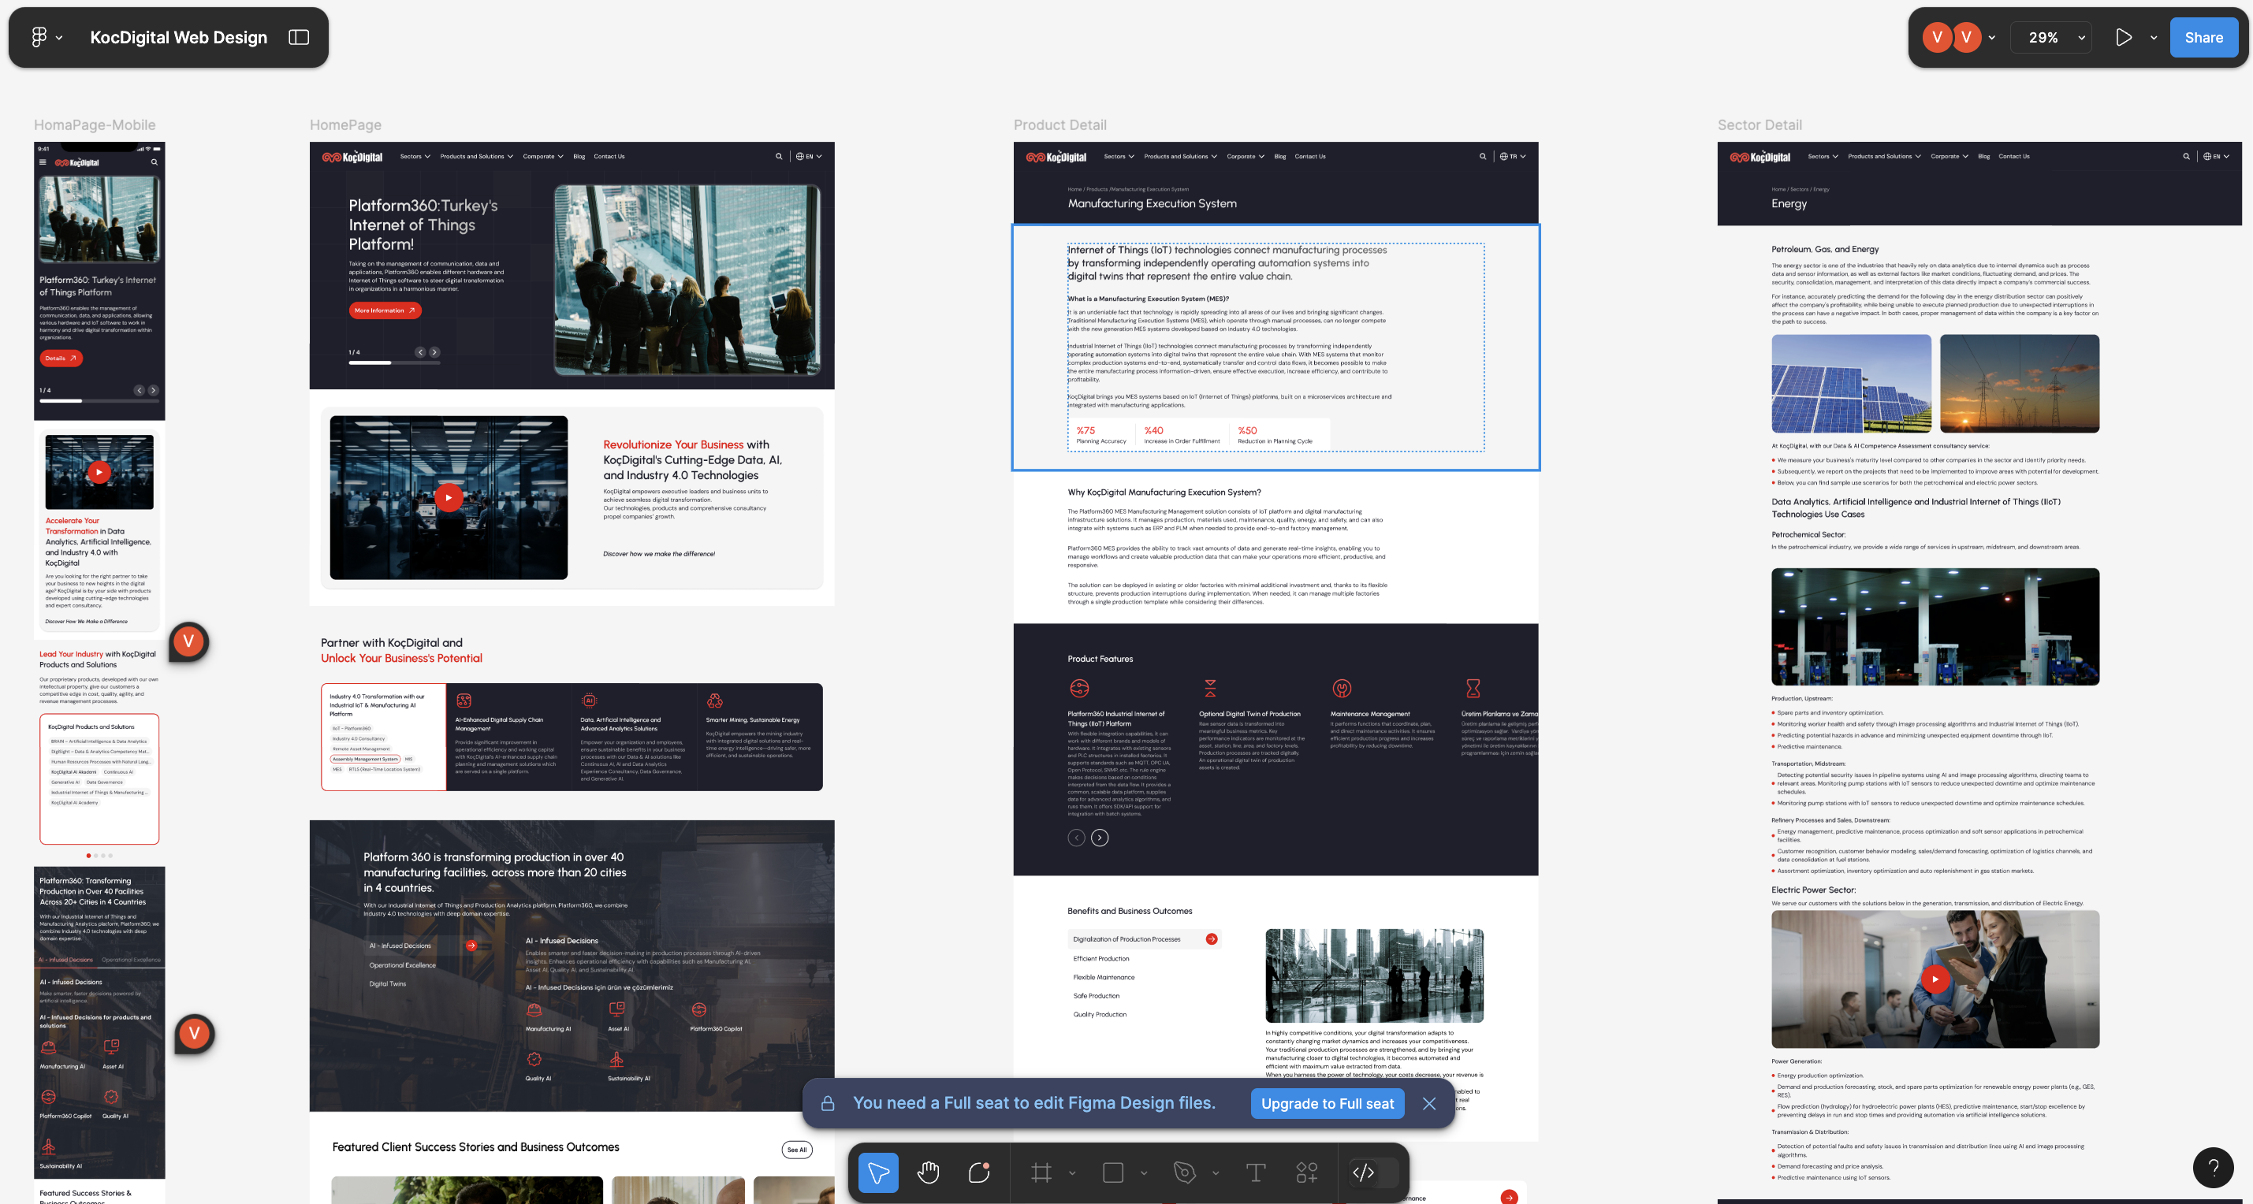This screenshot has height=1204, width=2253.
Task: Select Digital Twins tab in HomePage
Action: 387,983
